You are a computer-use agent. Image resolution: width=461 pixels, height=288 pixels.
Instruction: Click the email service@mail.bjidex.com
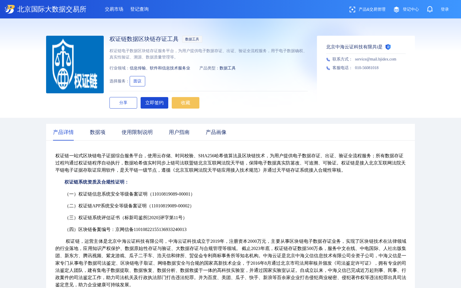(x=375, y=59)
